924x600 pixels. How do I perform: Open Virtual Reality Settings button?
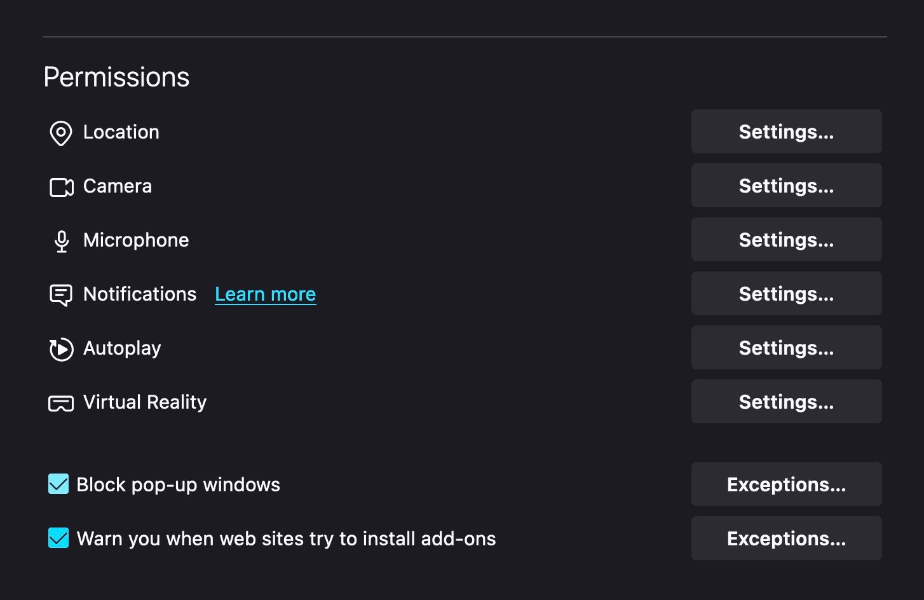[x=786, y=402]
